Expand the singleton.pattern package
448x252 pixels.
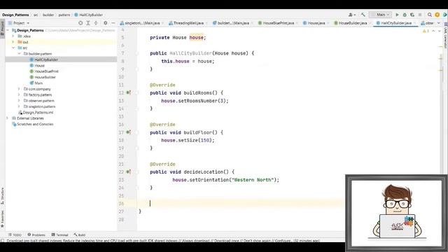(x=19, y=106)
